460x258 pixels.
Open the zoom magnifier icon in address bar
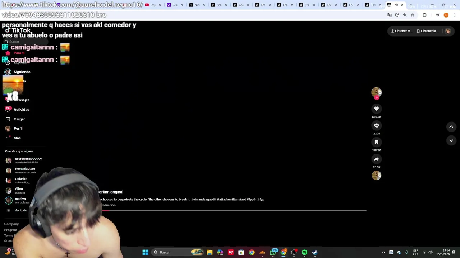coord(405,15)
